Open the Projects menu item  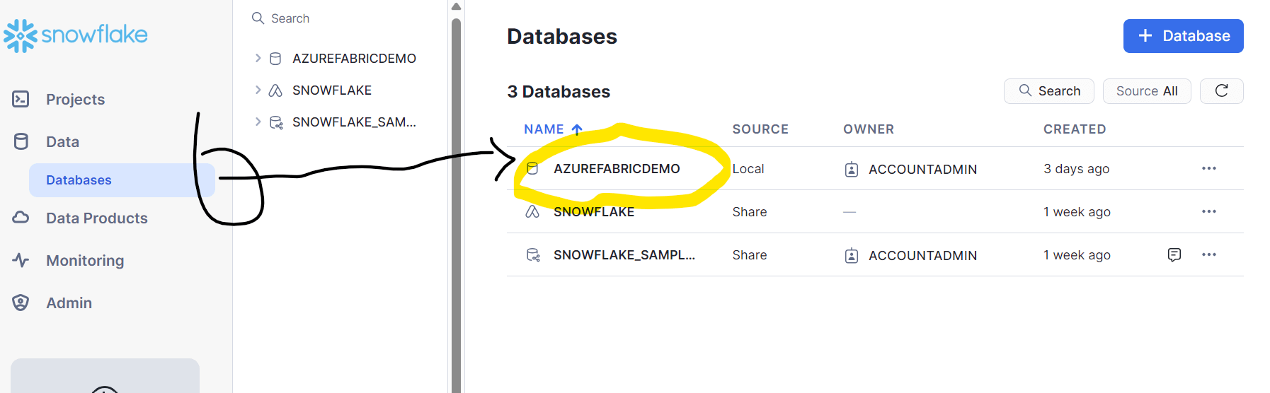coord(75,100)
